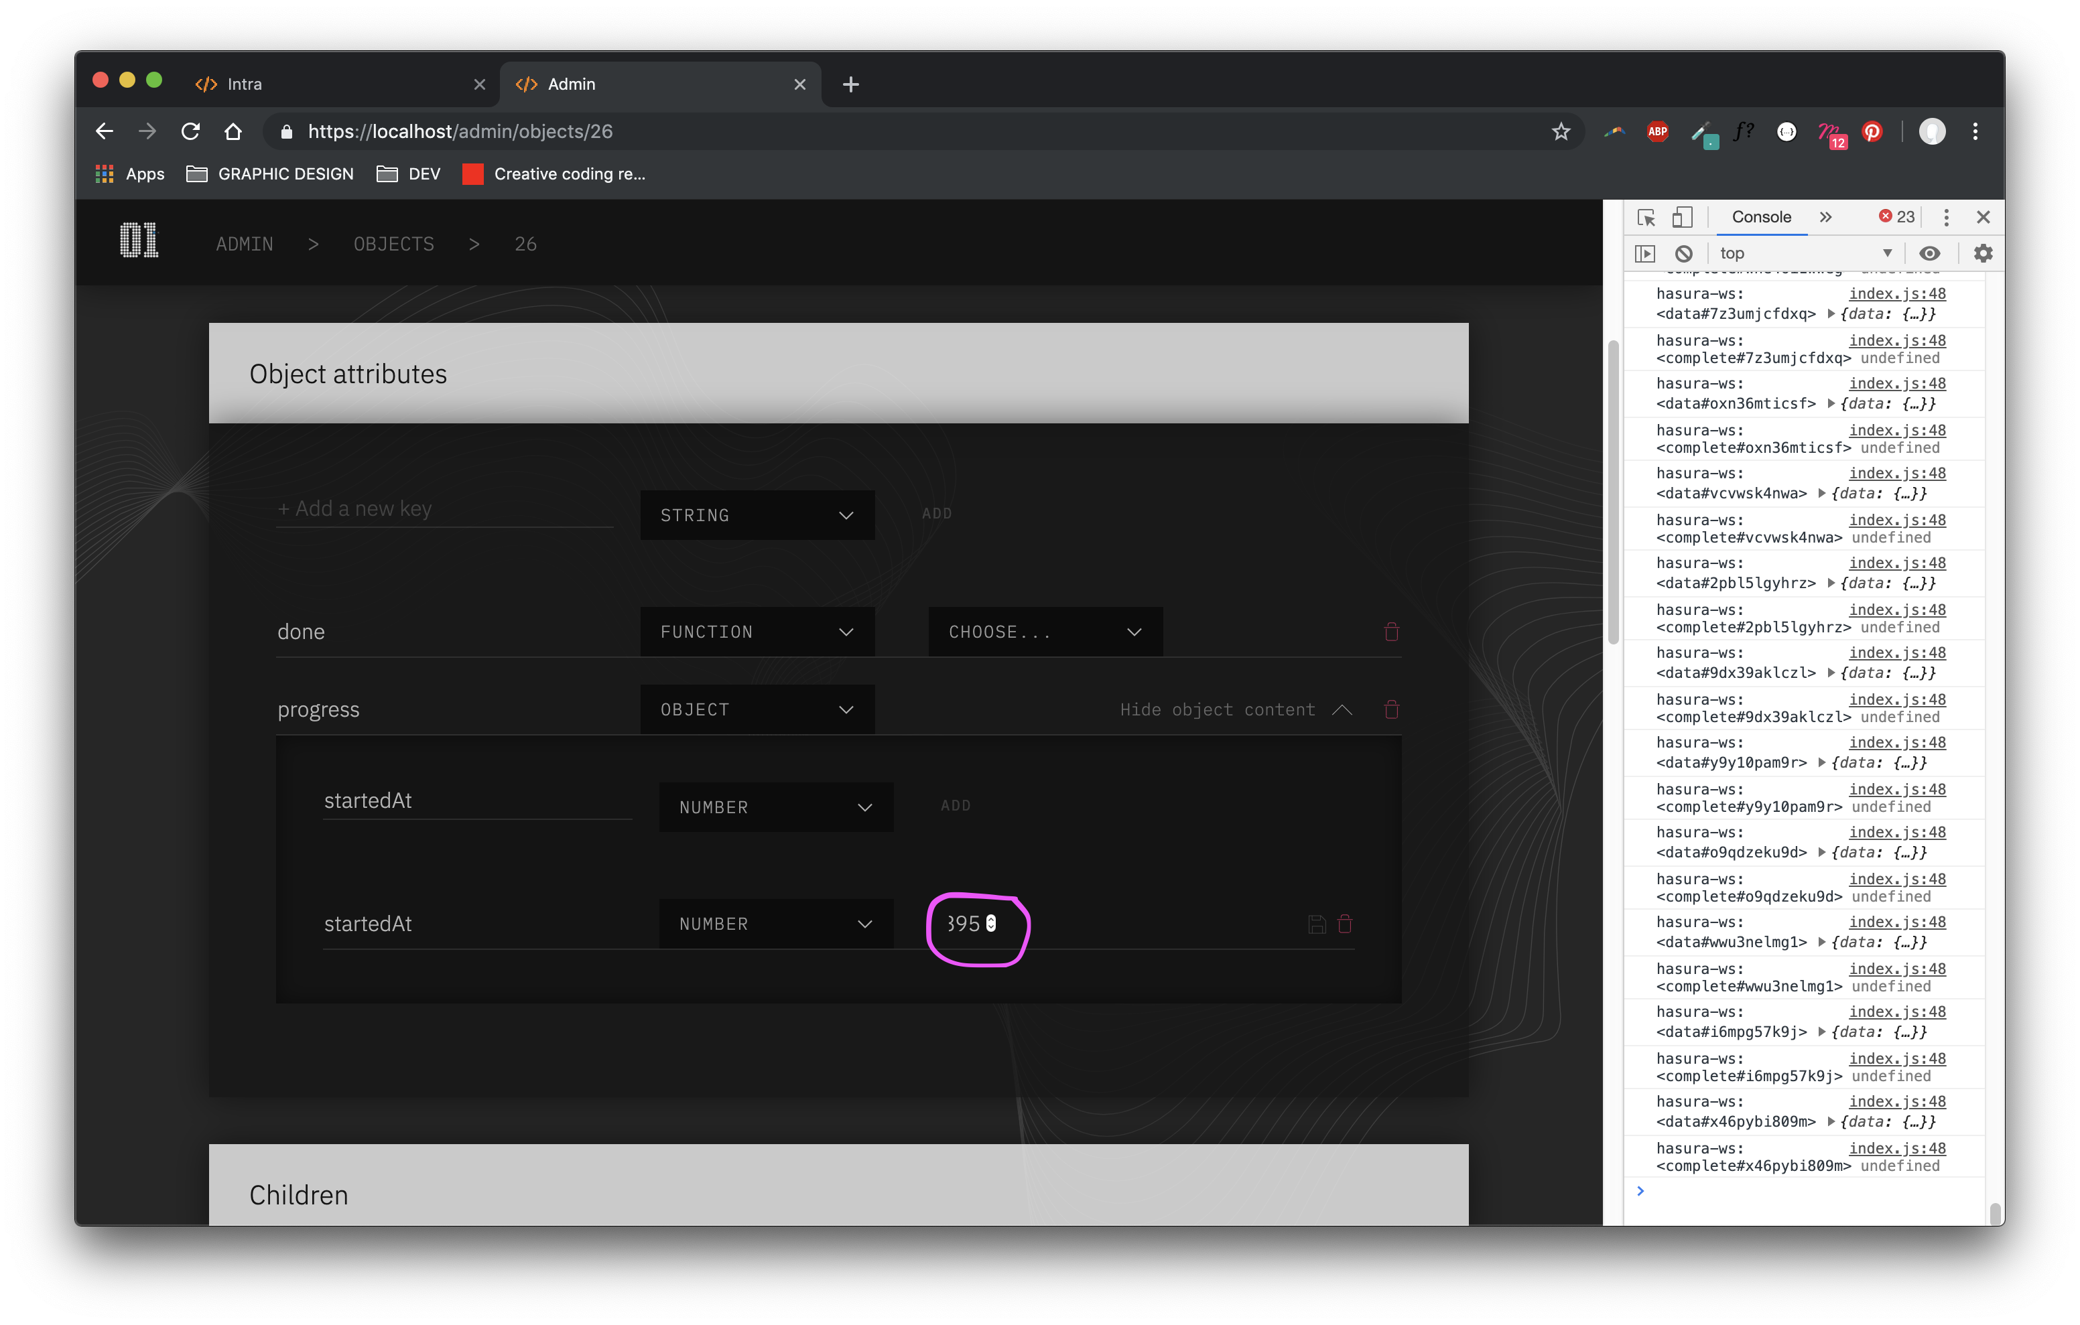This screenshot has width=2080, height=1325.
Task: Open the f? font extension
Action: [1744, 131]
